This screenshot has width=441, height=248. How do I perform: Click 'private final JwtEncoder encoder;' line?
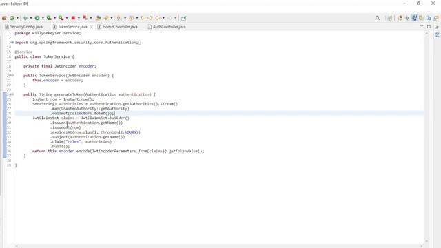pyautogui.click(x=60, y=66)
